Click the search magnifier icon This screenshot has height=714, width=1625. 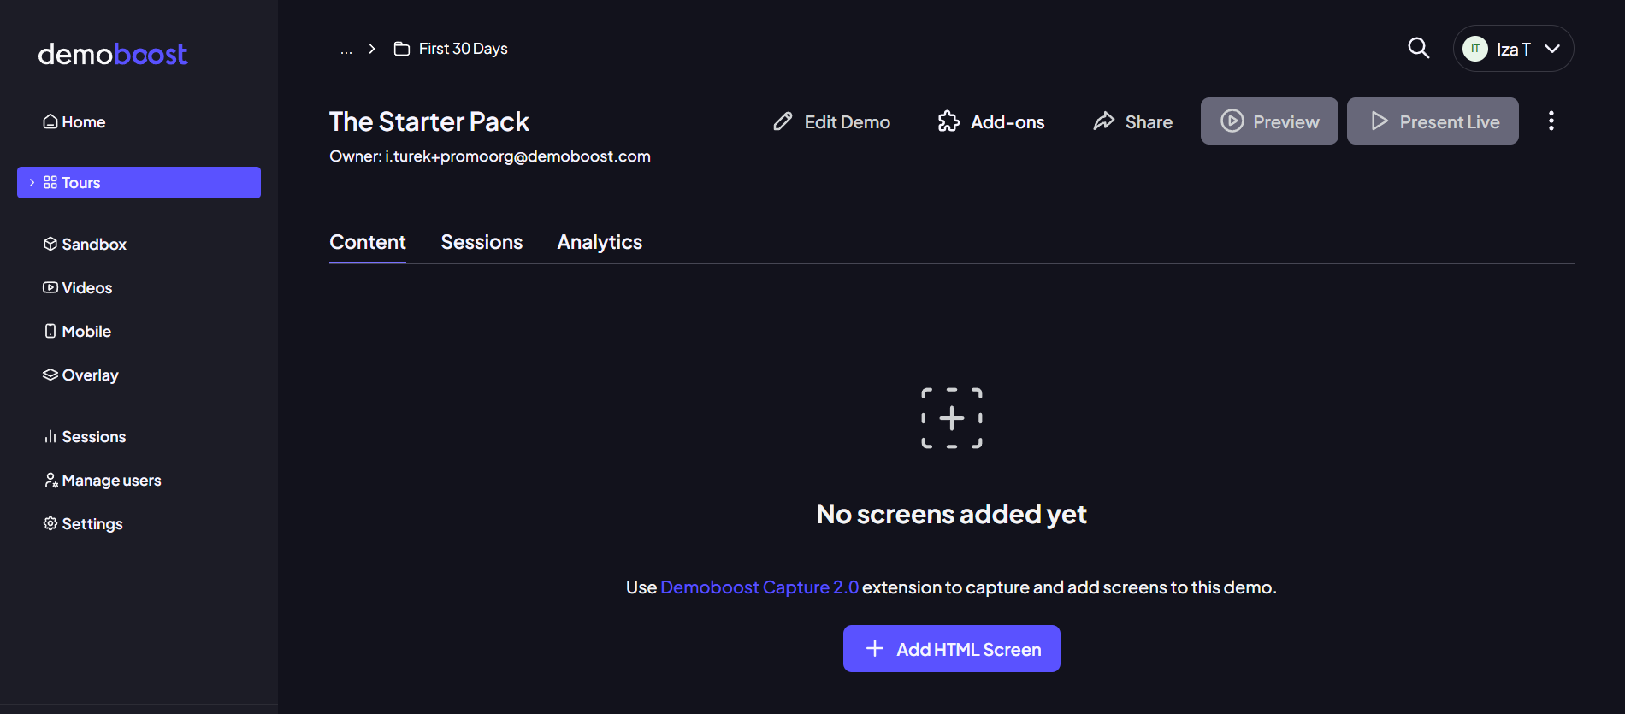pyautogui.click(x=1418, y=48)
